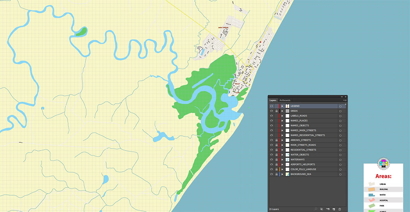Expand the RESIDENTIAL_STREETS layer triangle
410x212 pixels.
[x=282, y=150]
